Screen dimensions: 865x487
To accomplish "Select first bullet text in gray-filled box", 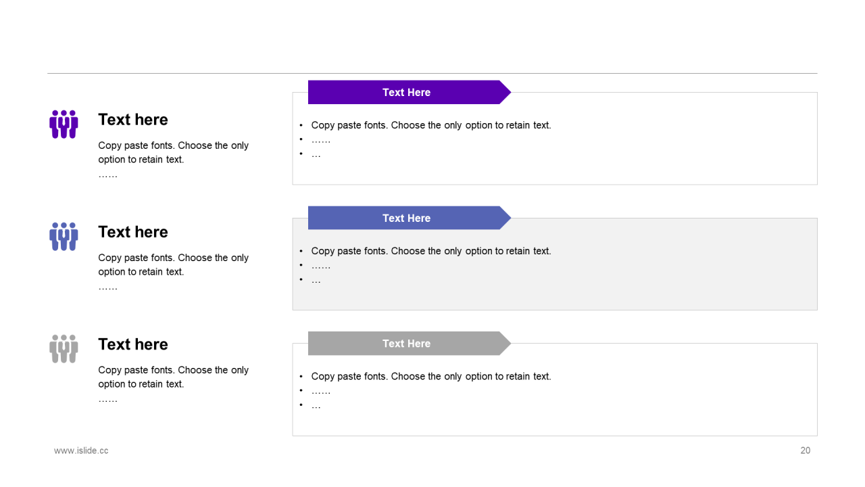I will point(430,251).
